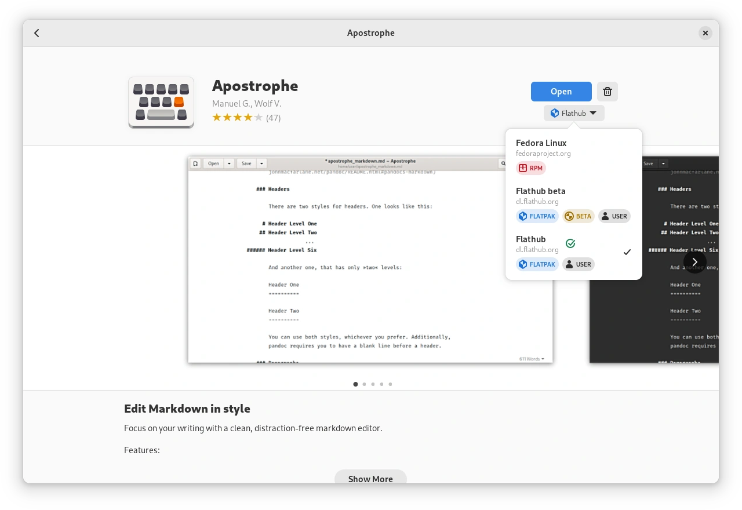Screen dimensions: 742x510
Task: Expand description with Show More
Action: click(x=370, y=478)
